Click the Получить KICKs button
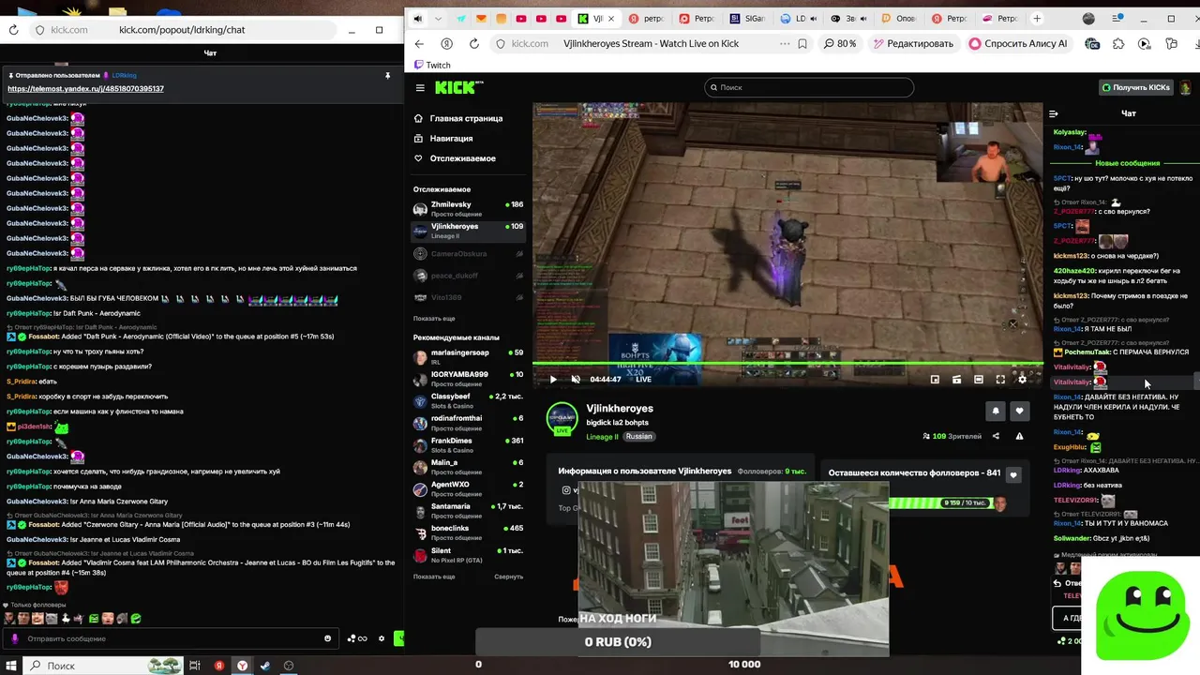1200x675 pixels. 1136,87
